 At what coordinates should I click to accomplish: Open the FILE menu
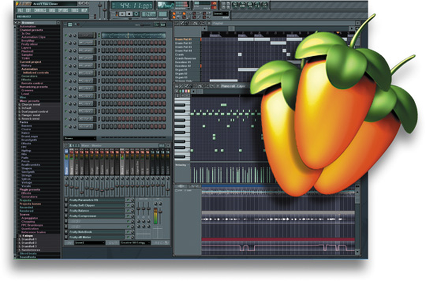click(x=20, y=10)
